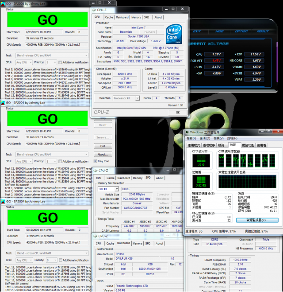
Task: Click Exit button in SP2004 window
Action: (103, 146)
